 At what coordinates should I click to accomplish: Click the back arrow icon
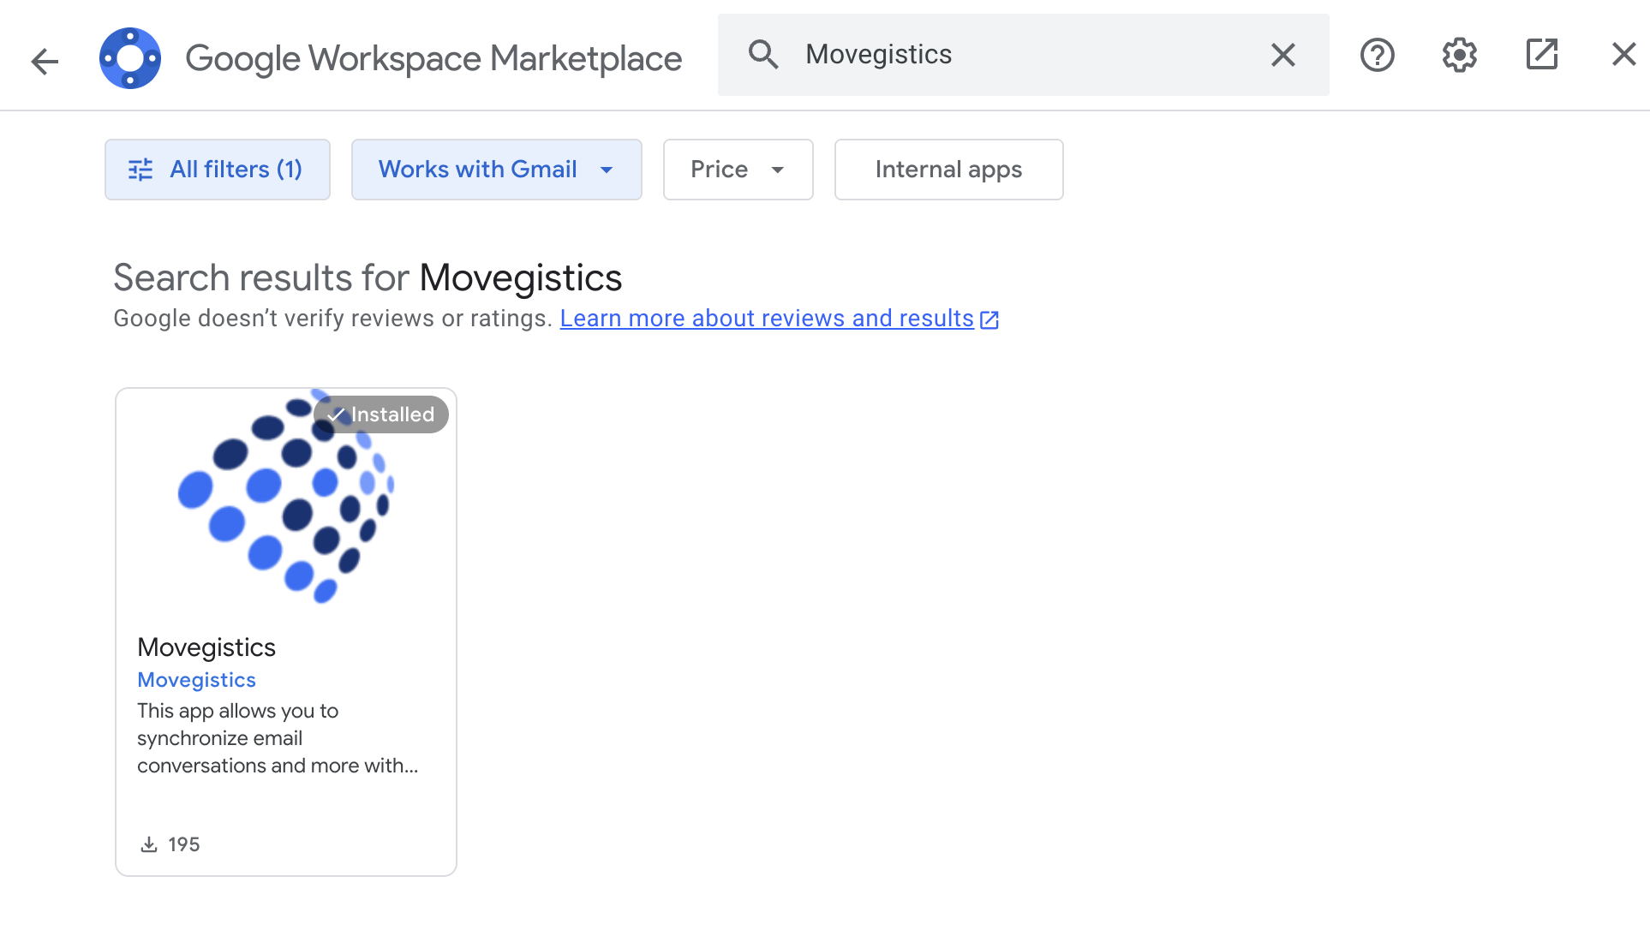(45, 60)
